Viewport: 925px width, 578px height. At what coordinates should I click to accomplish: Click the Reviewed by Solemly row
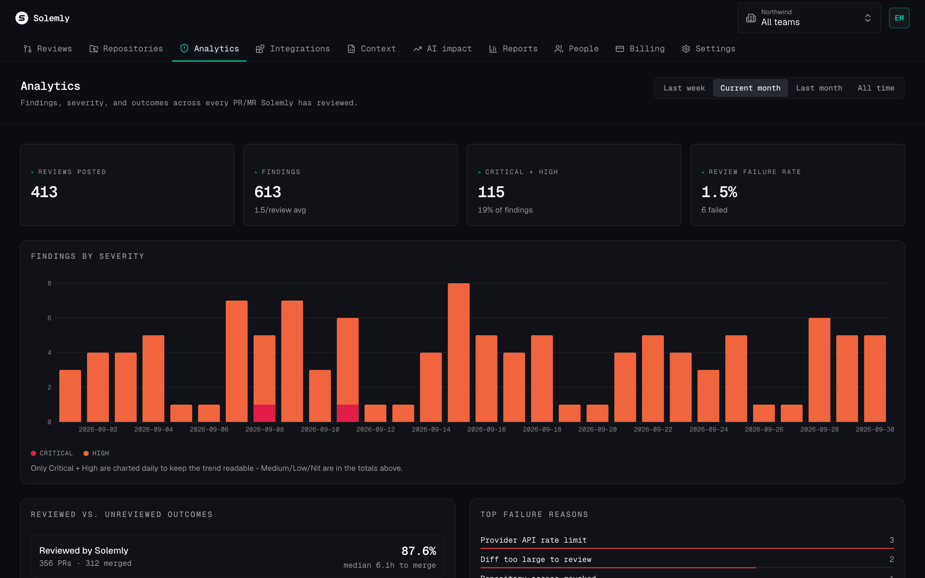pos(238,556)
